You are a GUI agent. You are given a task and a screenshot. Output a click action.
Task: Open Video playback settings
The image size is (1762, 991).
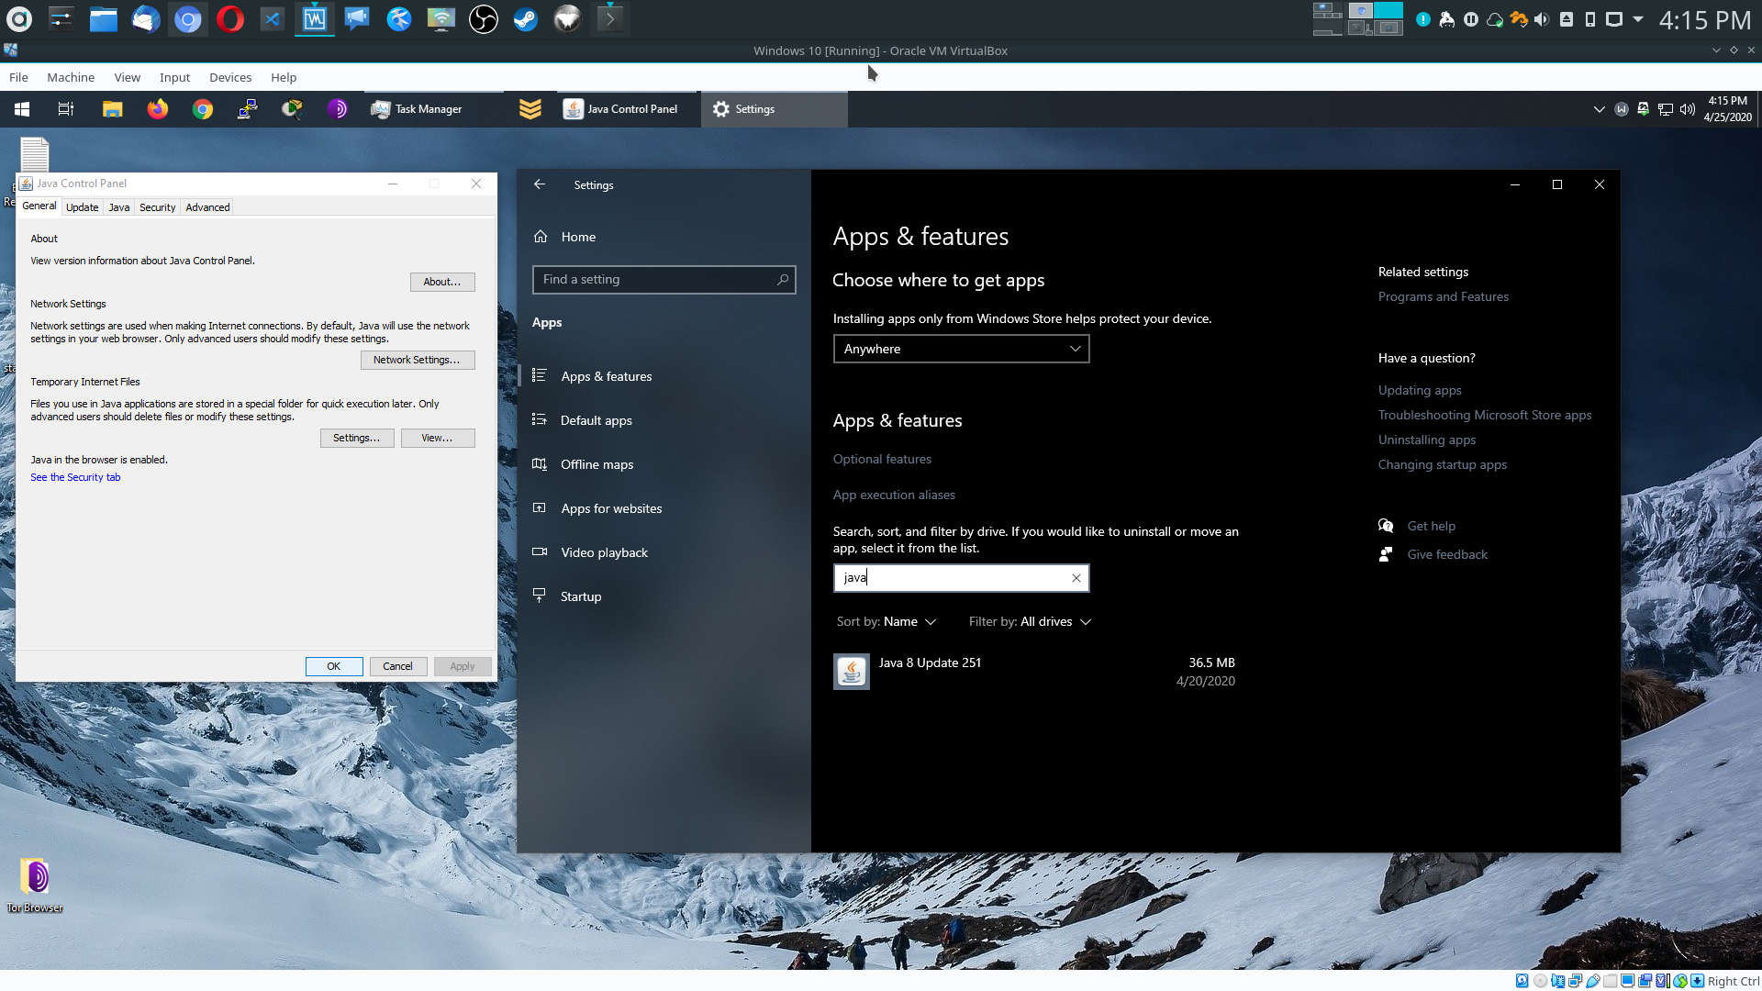tap(664, 552)
